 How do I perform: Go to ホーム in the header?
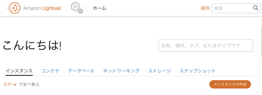click(x=100, y=8)
